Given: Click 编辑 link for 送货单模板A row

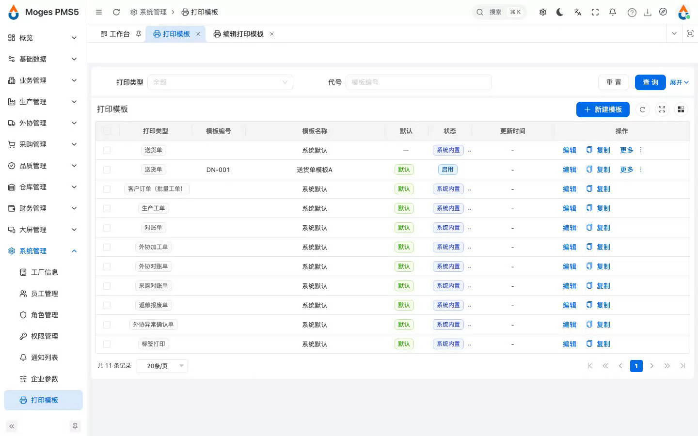Looking at the screenshot, I should [x=570, y=170].
